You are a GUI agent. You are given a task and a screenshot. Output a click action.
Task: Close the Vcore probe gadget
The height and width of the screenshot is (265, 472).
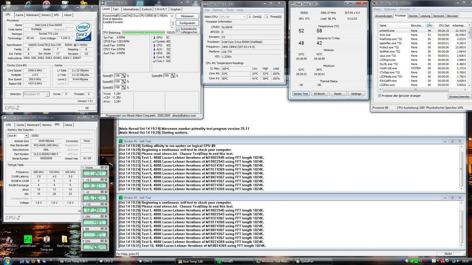point(106,167)
